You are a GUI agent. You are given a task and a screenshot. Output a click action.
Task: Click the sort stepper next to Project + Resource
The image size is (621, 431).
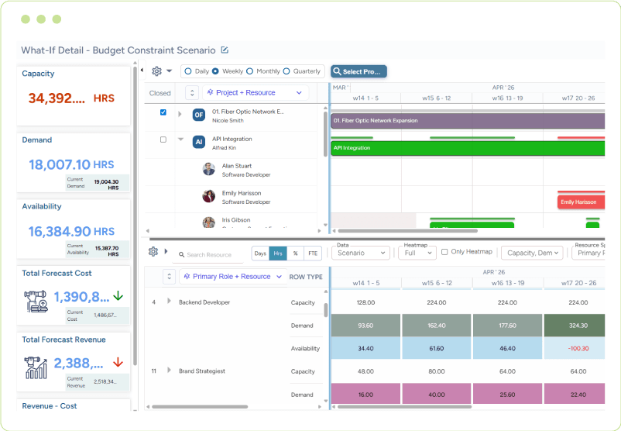[x=192, y=93]
